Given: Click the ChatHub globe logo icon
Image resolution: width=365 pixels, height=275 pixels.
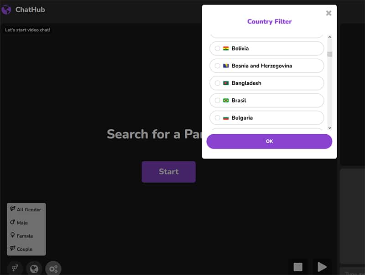Looking at the screenshot, I should [6, 10].
